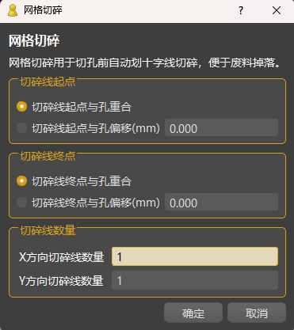294x330 pixels.
Task: Select 切碎线终点与孔重合 radio option
Action: 74,181
